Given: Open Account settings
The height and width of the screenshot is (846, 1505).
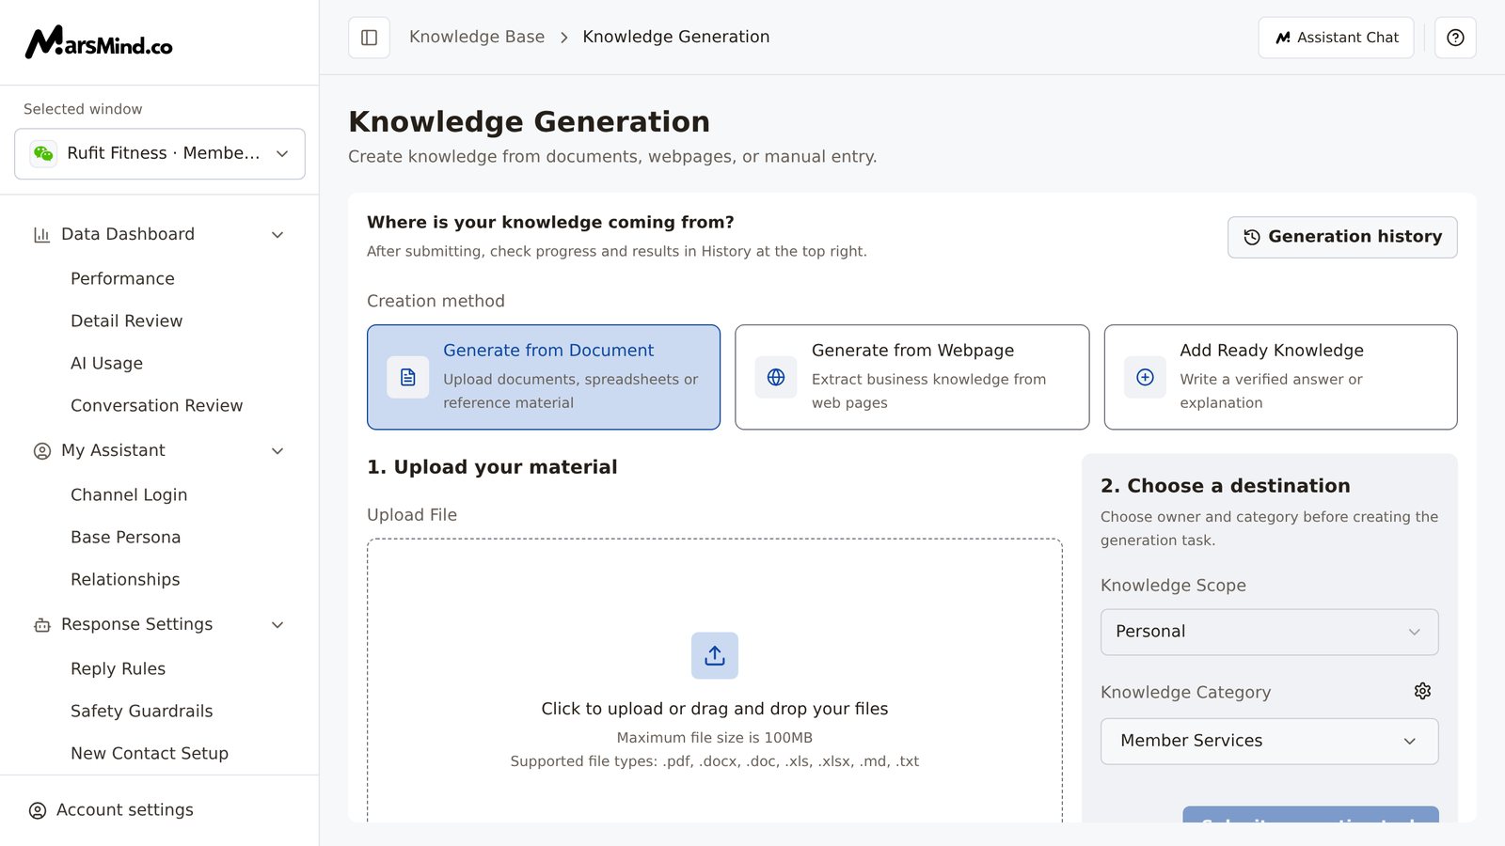Looking at the screenshot, I should (x=125, y=810).
